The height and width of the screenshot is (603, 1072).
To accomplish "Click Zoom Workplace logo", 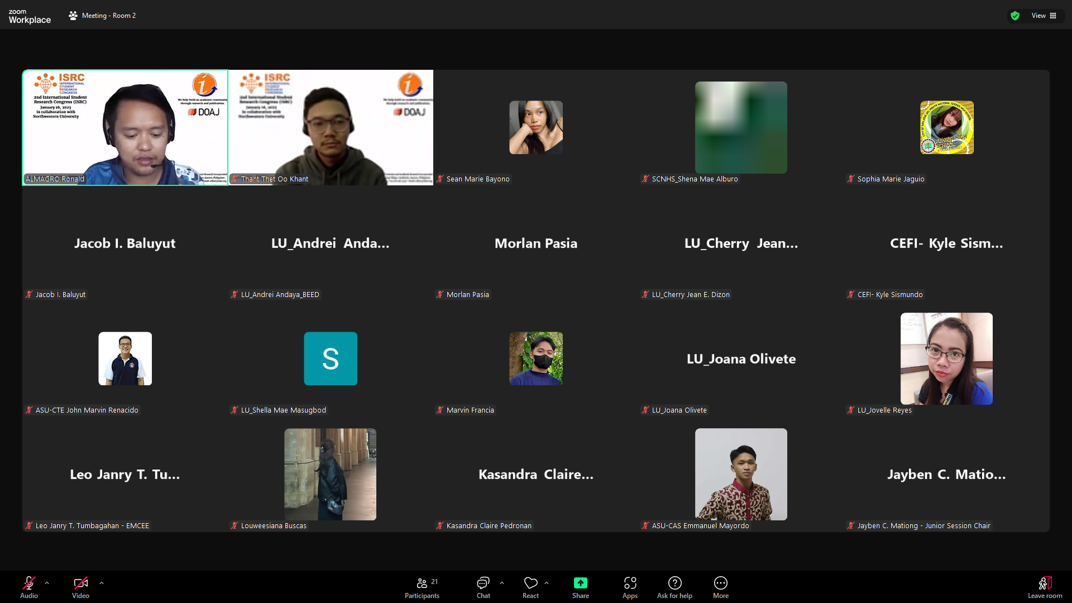I will (30, 16).
